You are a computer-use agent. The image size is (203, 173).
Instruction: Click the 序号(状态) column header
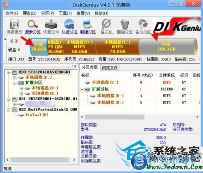143,75
